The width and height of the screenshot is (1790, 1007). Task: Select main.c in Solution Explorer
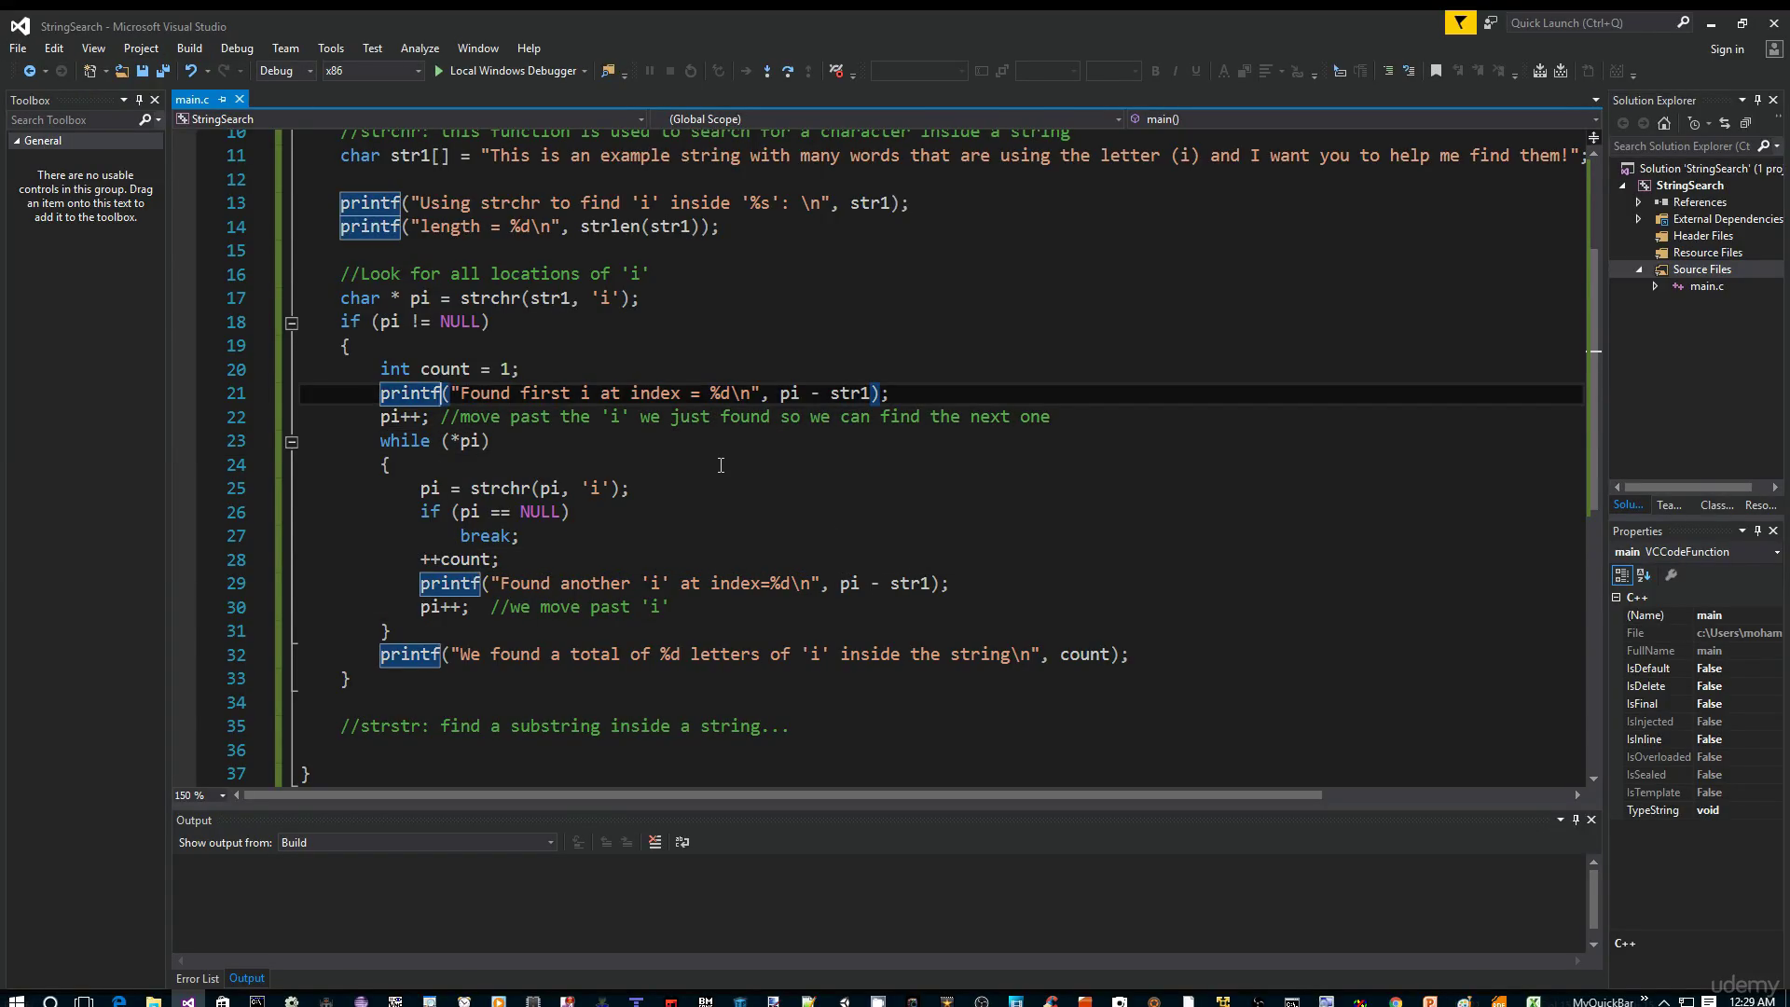point(1707,286)
